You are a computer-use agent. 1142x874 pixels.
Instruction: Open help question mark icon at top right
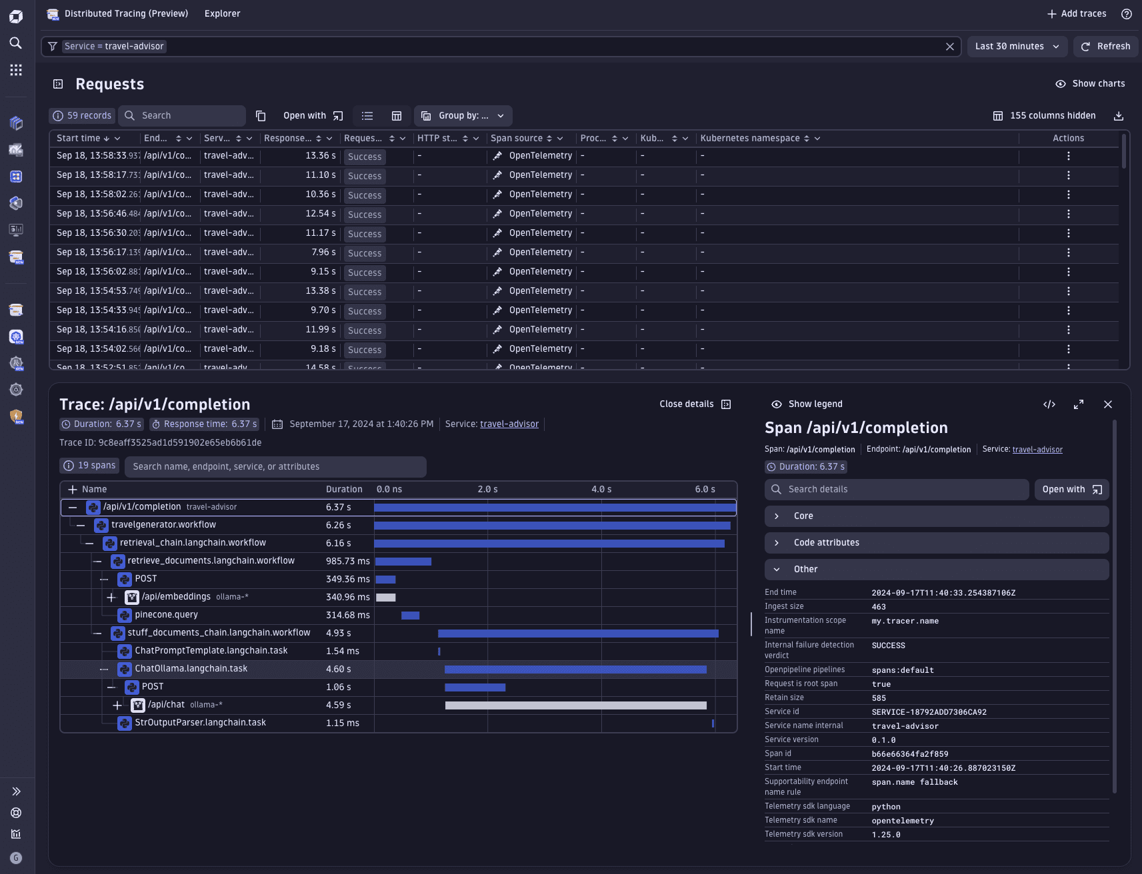pos(1127,14)
